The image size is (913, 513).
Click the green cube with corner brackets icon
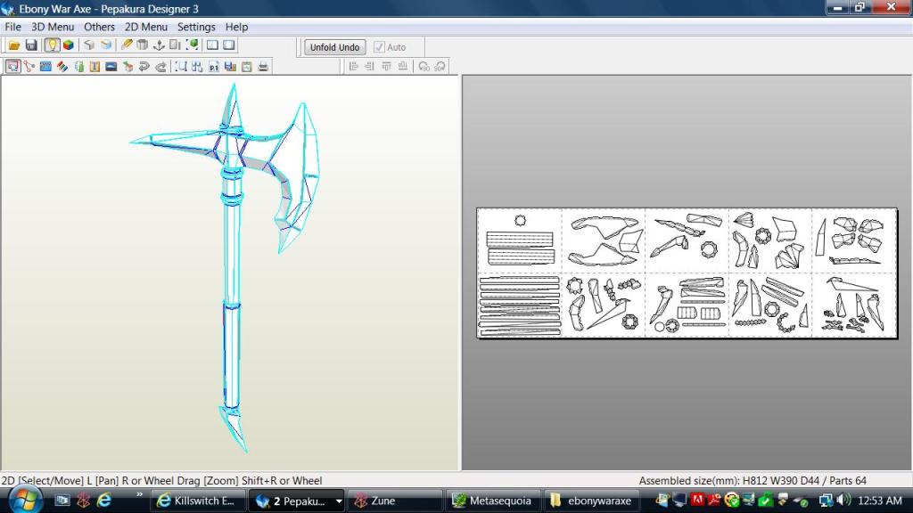tap(193, 45)
